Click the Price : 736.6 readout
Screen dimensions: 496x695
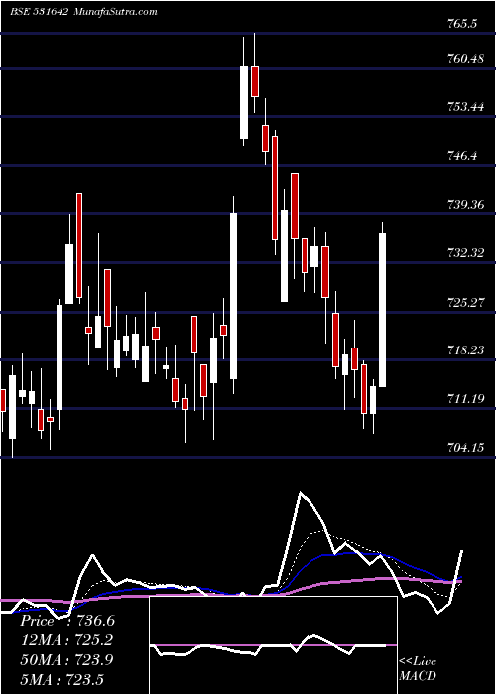(x=67, y=621)
